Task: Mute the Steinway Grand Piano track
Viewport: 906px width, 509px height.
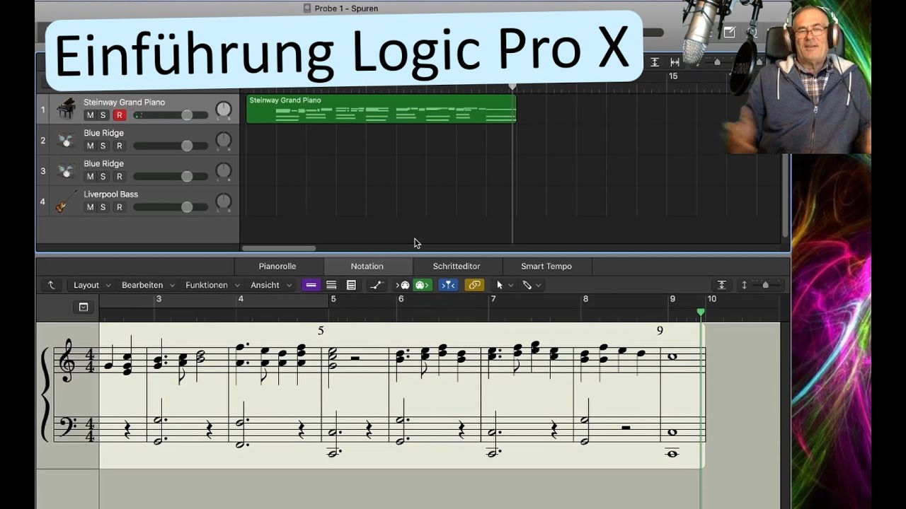Action: 90,115
